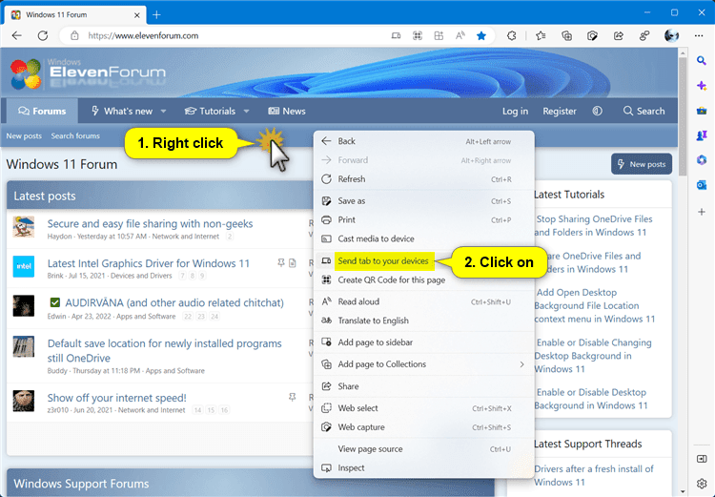Expand Add page to Collections submenu

click(x=521, y=364)
